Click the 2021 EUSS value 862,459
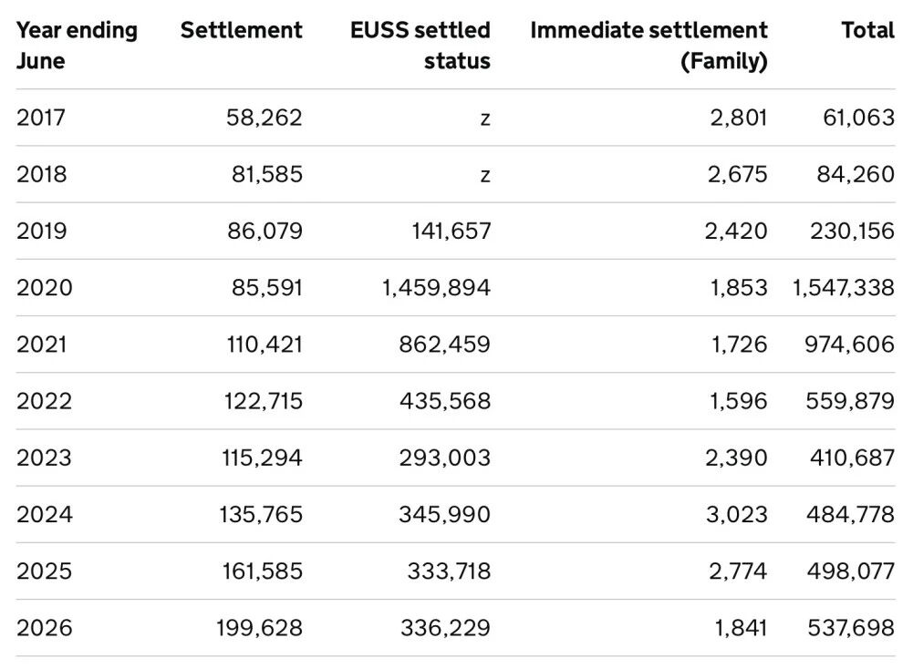 (444, 345)
